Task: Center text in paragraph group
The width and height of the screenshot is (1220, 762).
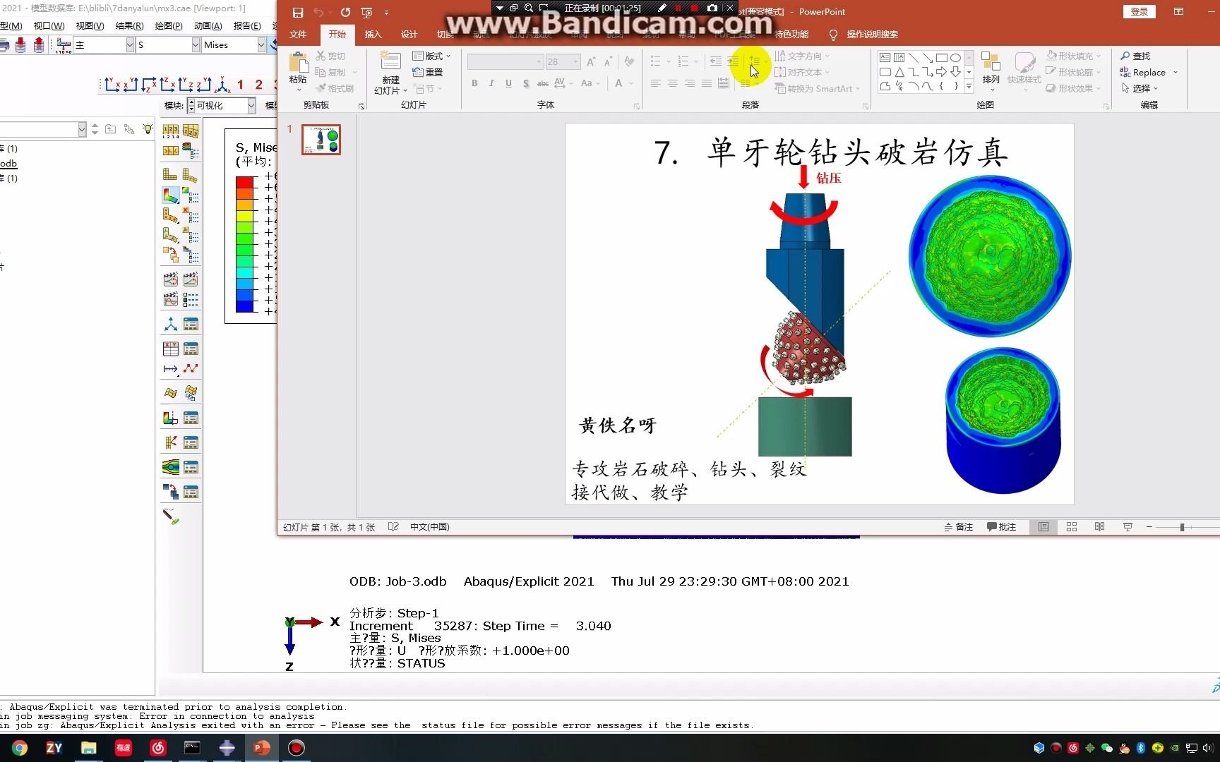Action: [x=672, y=83]
